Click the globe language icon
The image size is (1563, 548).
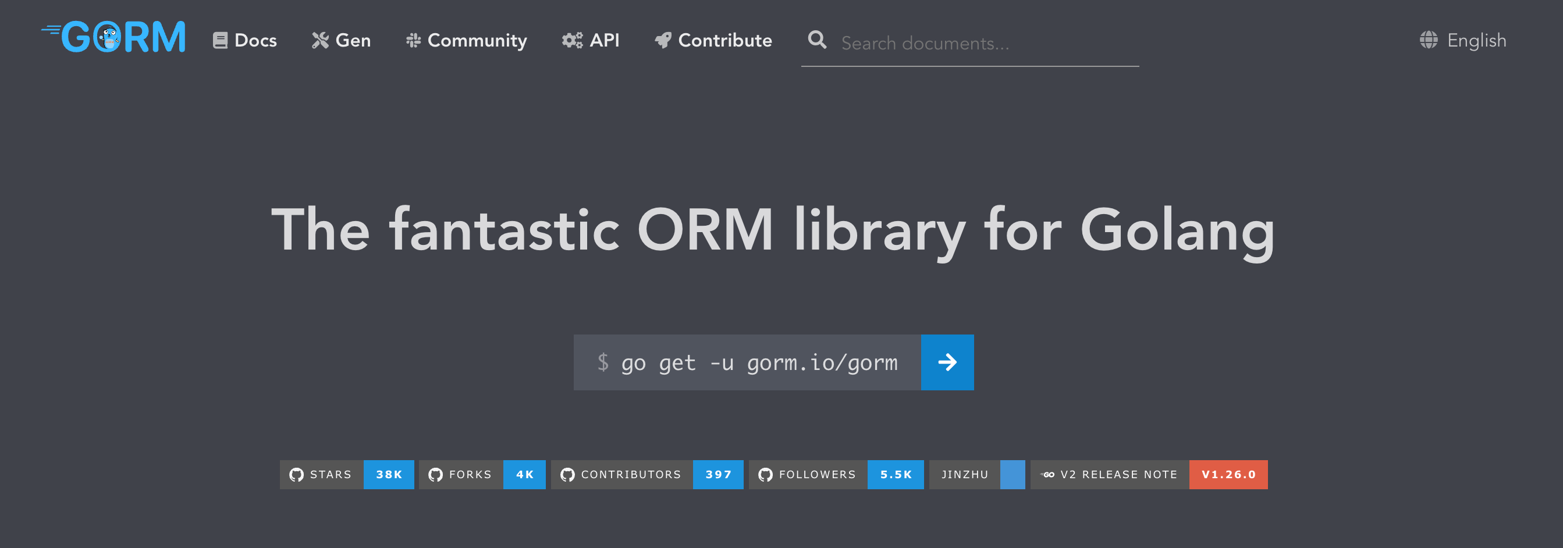click(x=1429, y=40)
